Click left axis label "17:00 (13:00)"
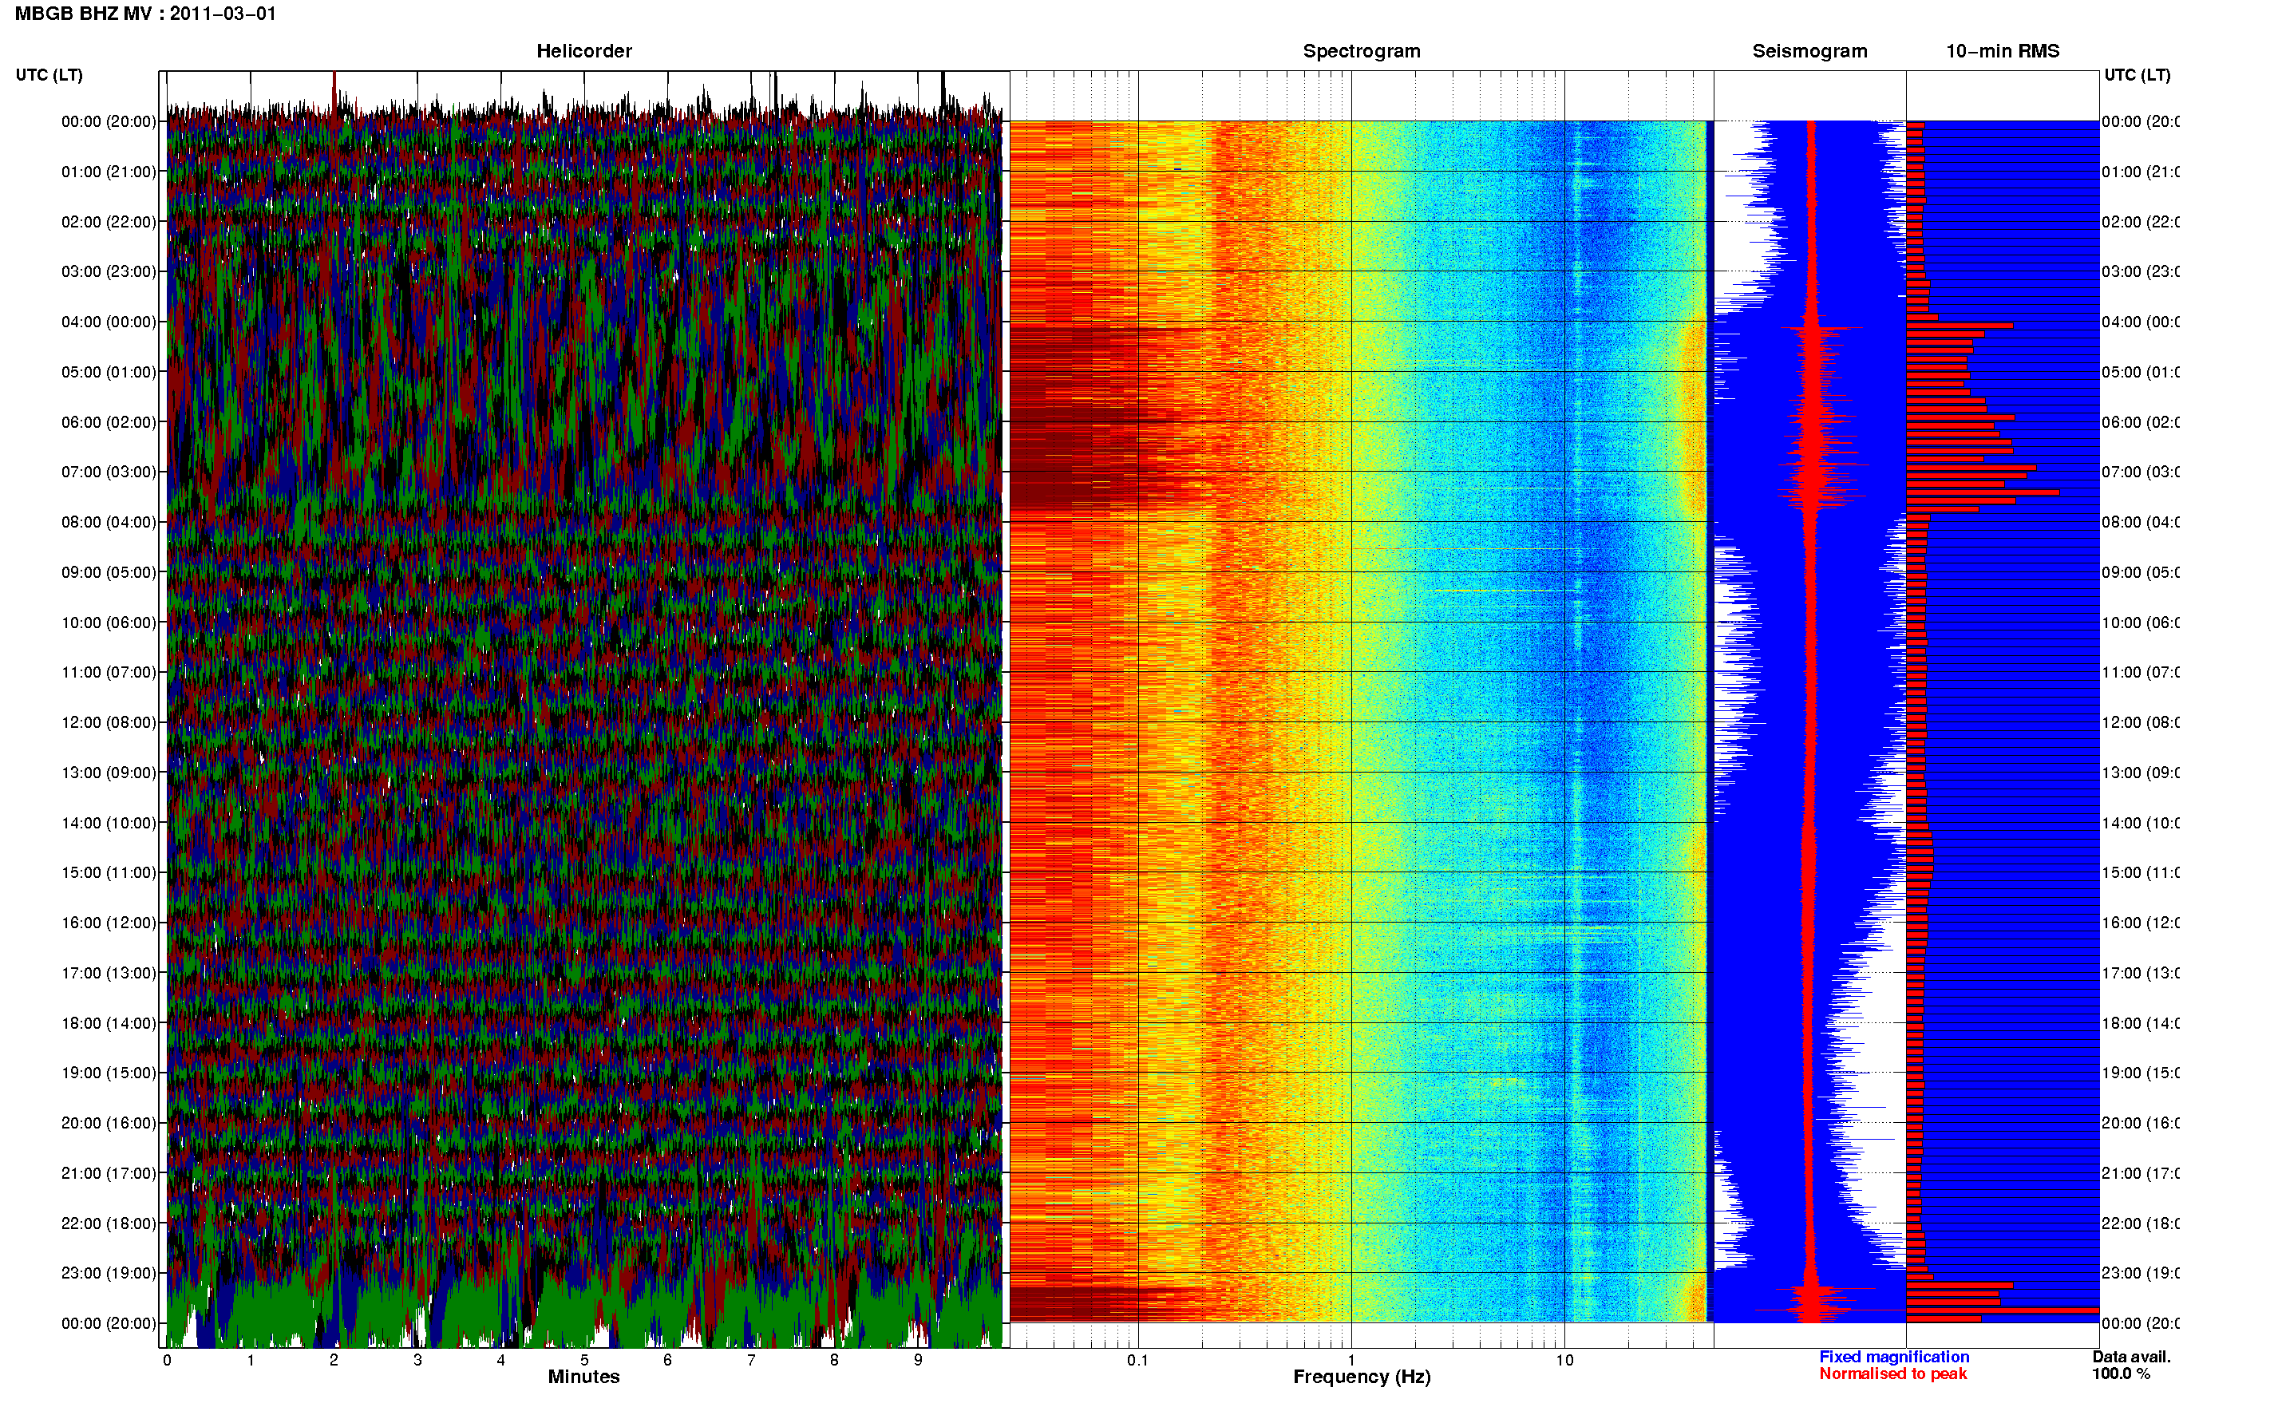 point(109,973)
